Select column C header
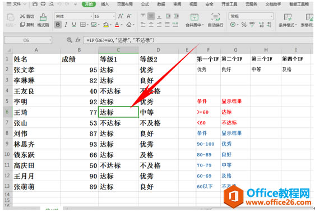The image size is (315, 212). [118, 50]
